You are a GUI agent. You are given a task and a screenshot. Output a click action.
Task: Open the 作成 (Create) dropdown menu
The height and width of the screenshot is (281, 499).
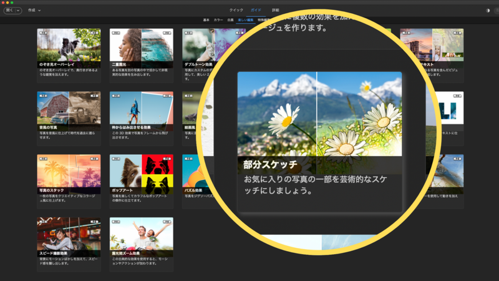(34, 10)
